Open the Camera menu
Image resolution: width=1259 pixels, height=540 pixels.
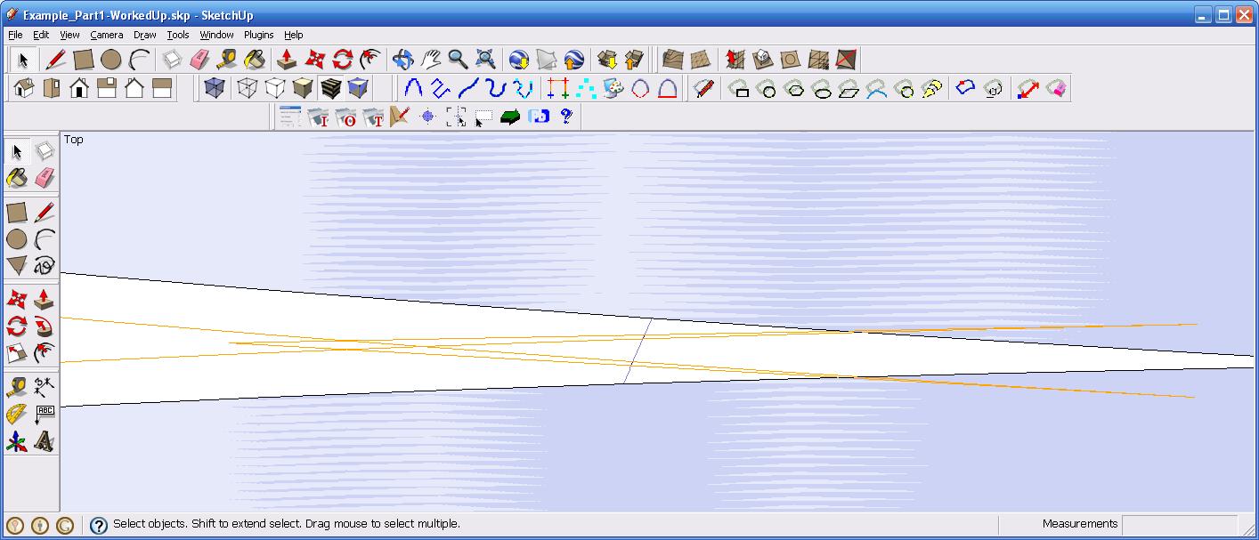coord(106,35)
